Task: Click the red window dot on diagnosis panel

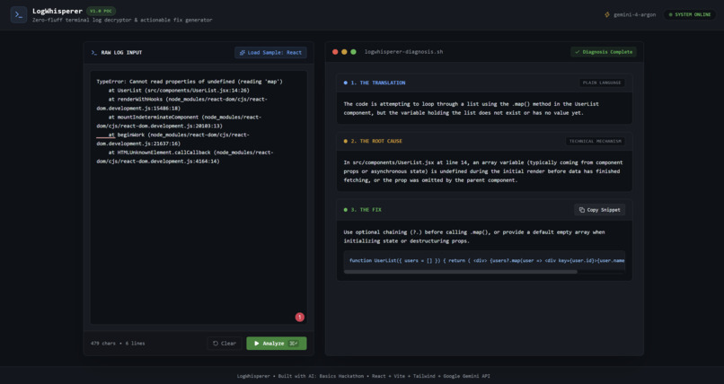Action: click(x=335, y=52)
